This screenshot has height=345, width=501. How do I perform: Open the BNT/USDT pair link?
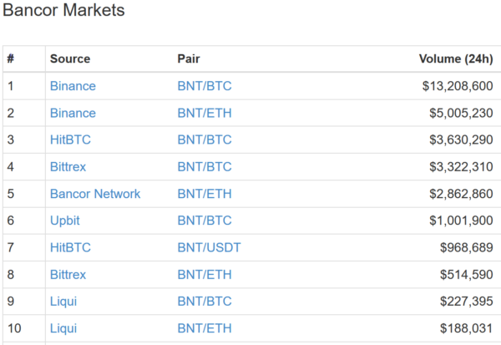coord(209,247)
